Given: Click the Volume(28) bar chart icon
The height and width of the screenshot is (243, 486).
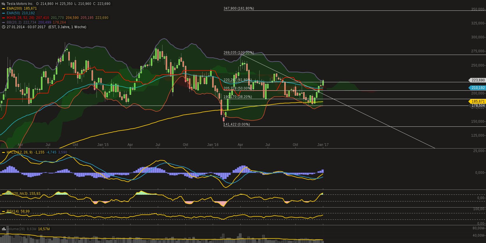Looking at the screenshot, I should tap(4, 229).
